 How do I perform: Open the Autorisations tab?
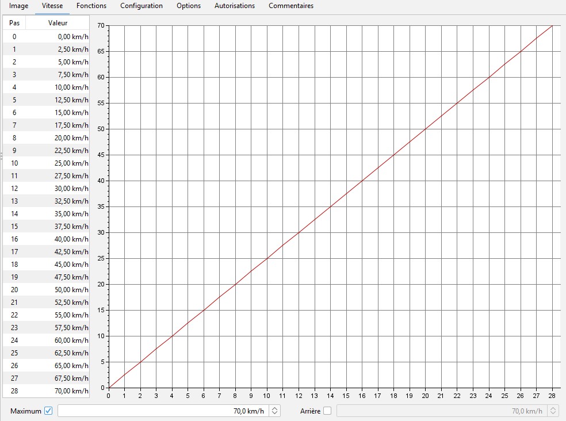pyautogui.click(x=235, y=6)
